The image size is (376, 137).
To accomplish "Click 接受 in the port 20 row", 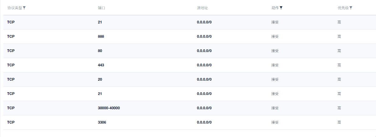I will pyautogui.click(x=275, y=79).
